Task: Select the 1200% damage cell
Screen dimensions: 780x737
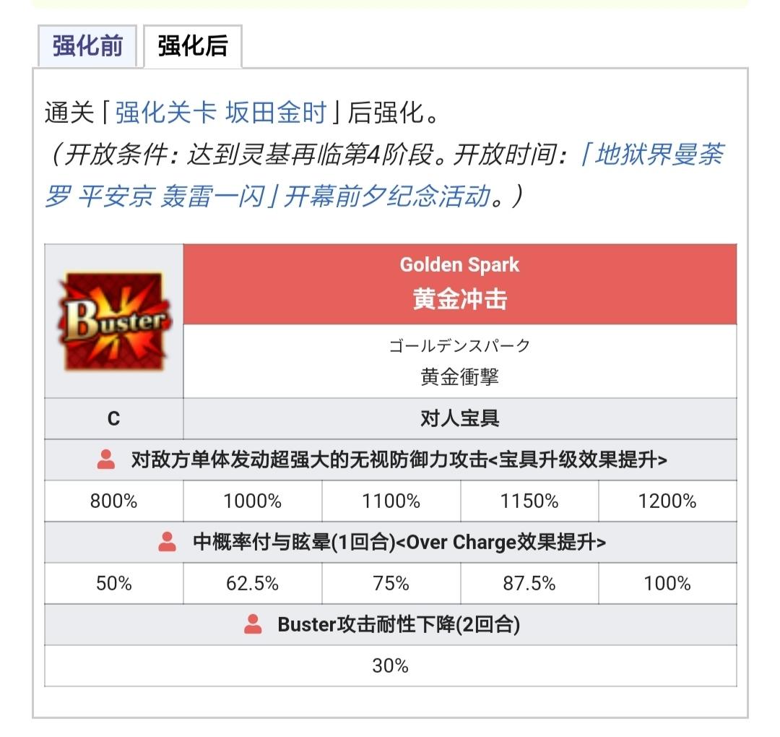Action: click(667, 501)
